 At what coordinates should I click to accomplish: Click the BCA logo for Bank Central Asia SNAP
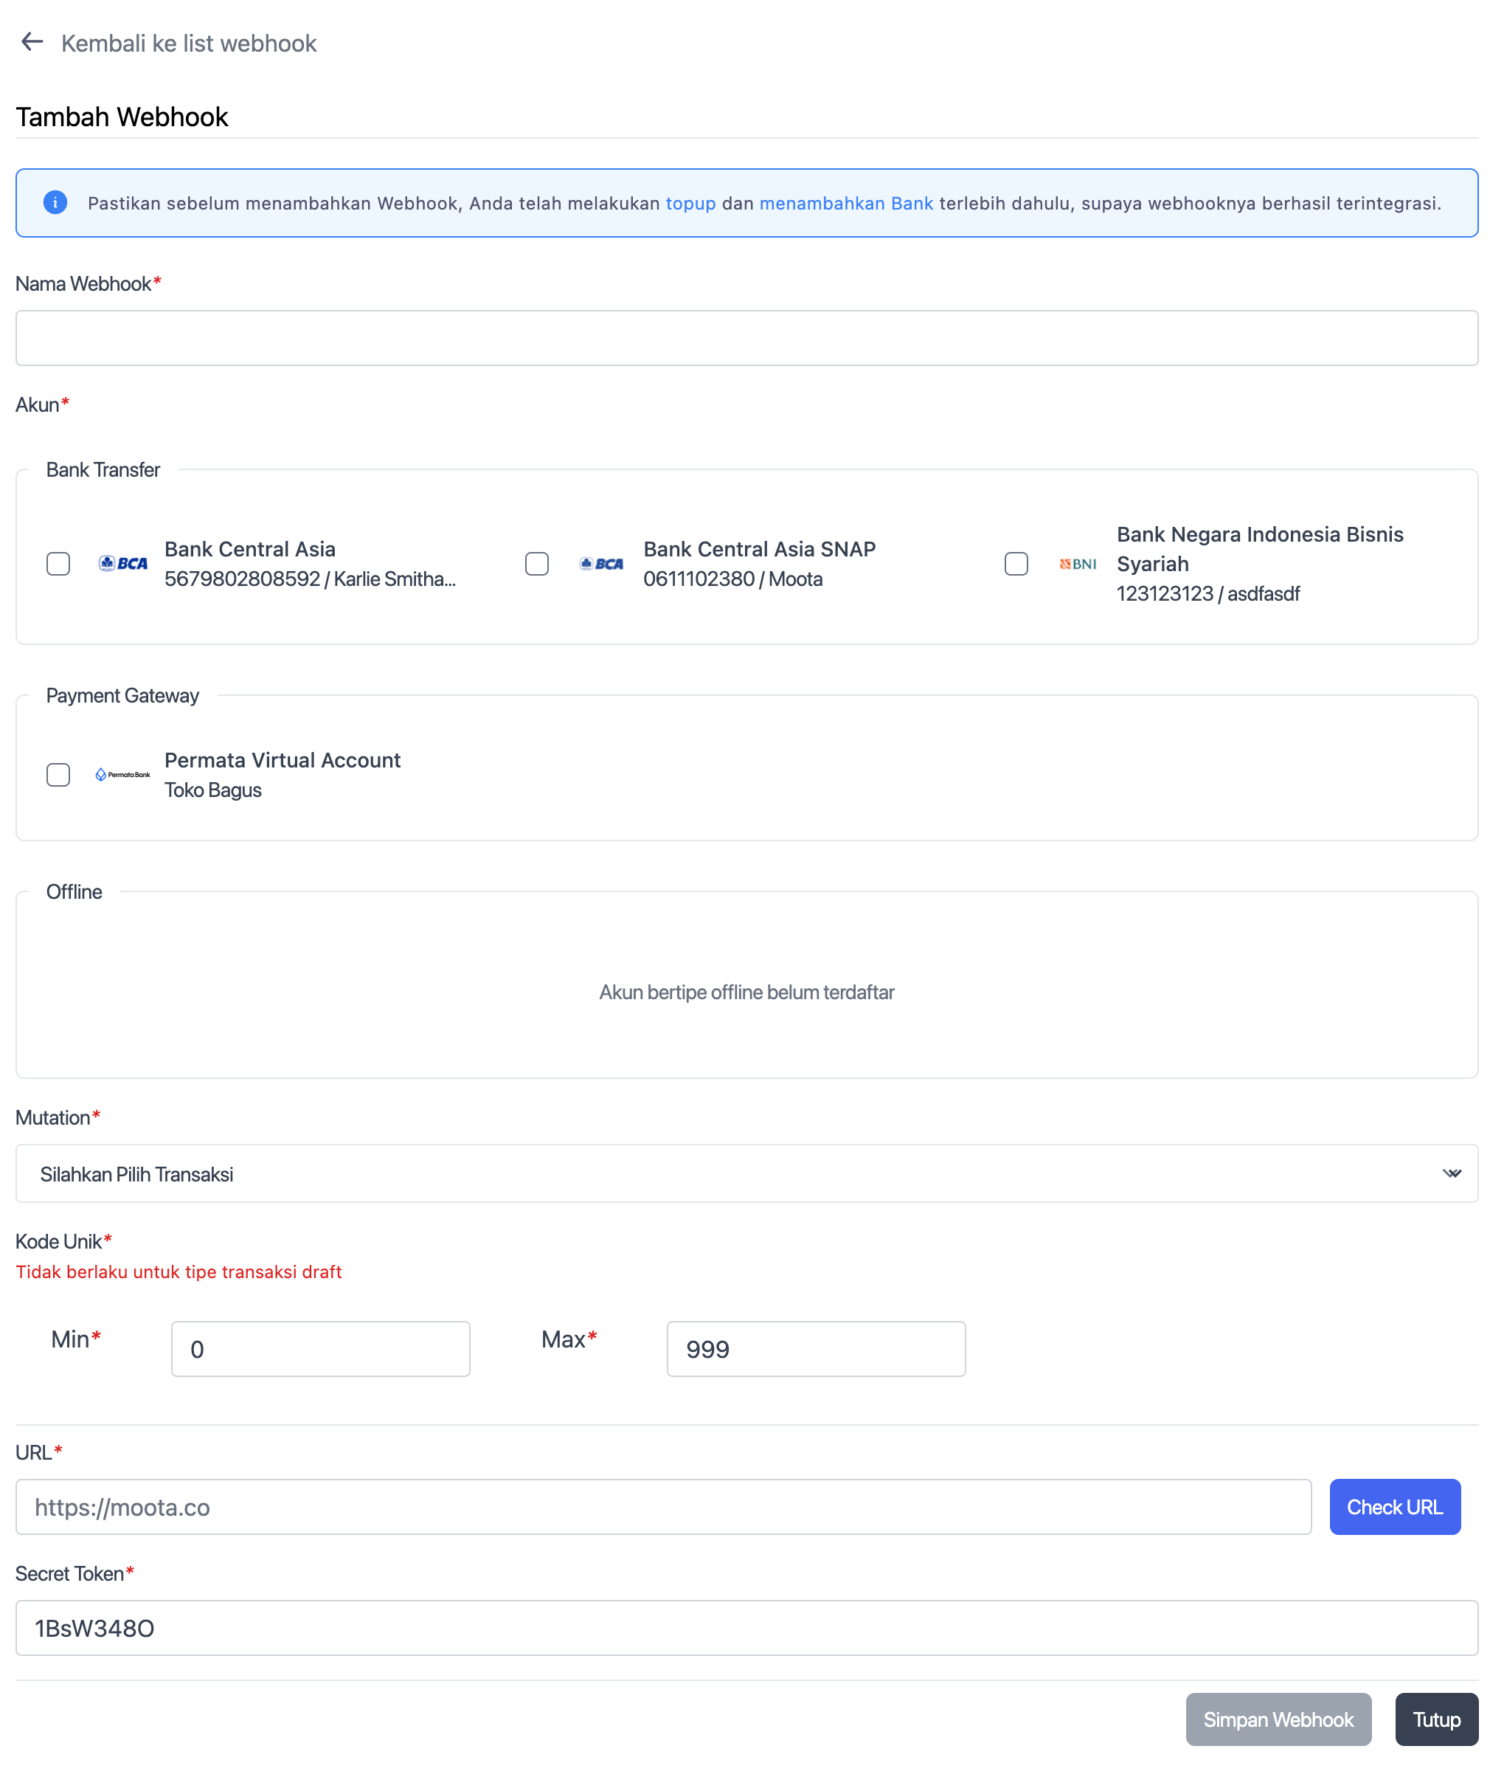tap(601, 564)
